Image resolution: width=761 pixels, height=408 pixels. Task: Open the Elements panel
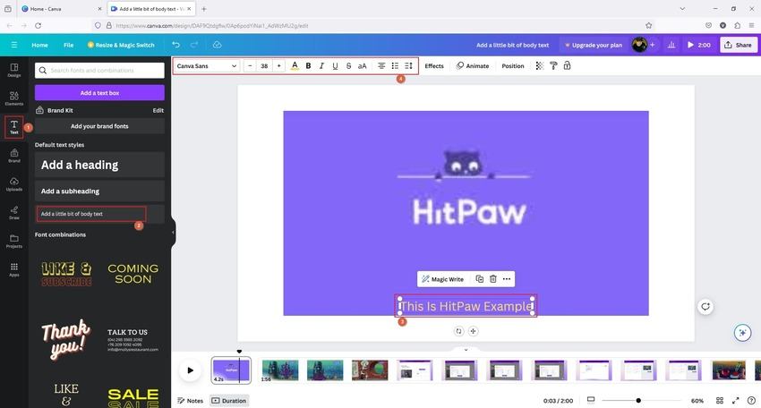[x=14, y=98]
